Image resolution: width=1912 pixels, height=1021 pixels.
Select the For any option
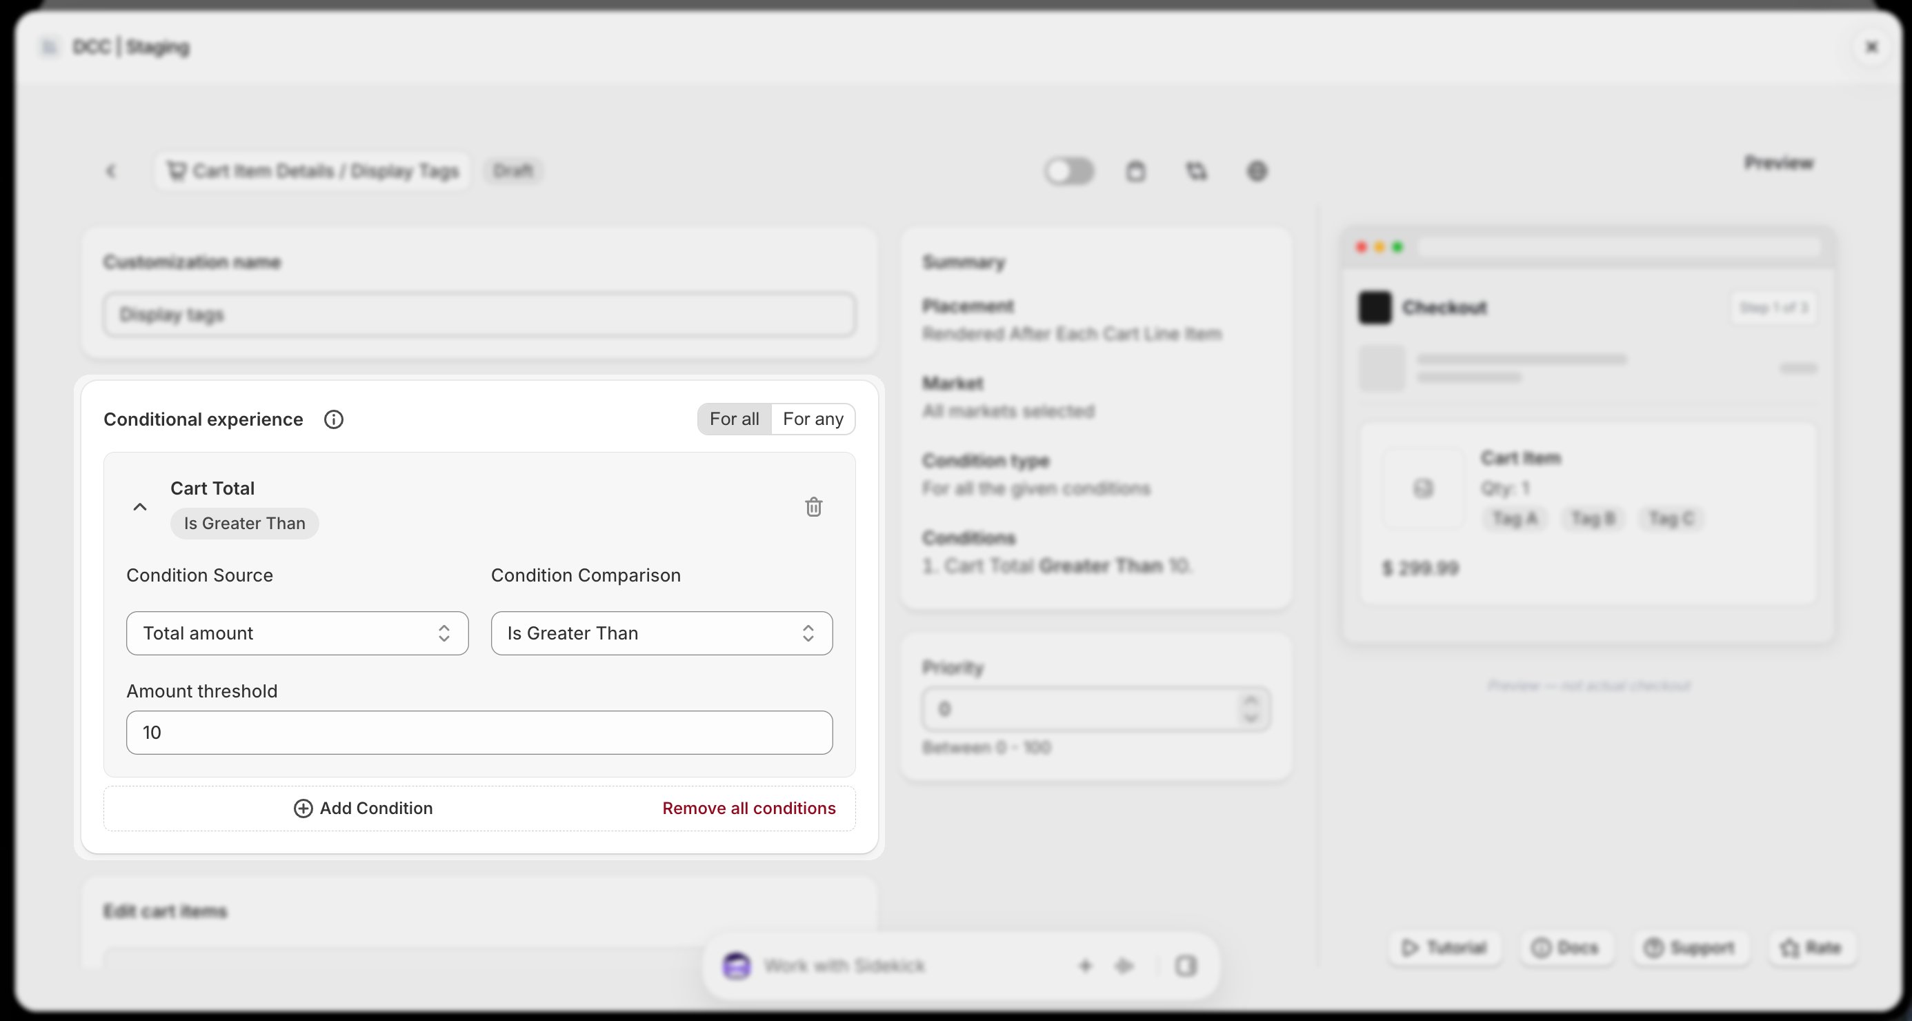(813, 419)
